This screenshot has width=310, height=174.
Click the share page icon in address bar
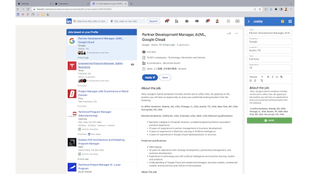click(255, 9)
